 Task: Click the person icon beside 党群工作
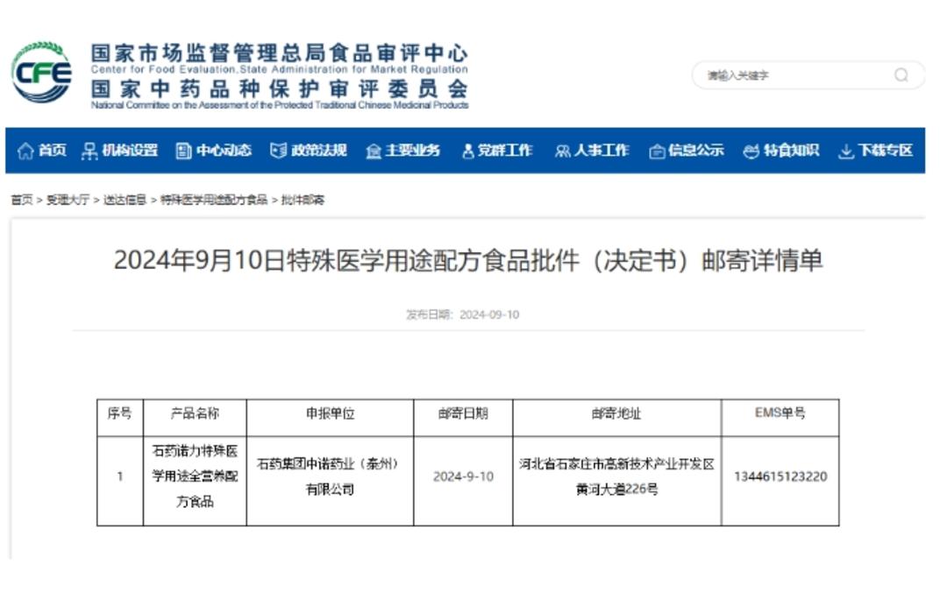(x=467, y=152)
